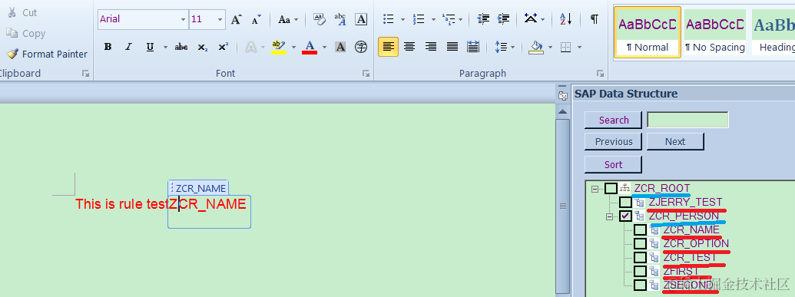Open the Font dialog launcher
The image size is (795, 297).
366,74
